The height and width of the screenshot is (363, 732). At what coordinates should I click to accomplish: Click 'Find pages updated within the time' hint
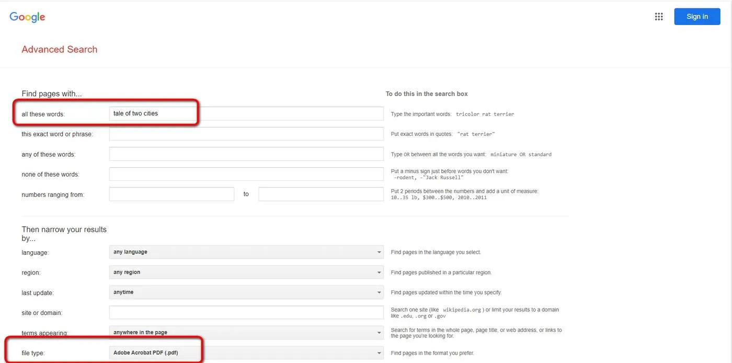(446, 292)
